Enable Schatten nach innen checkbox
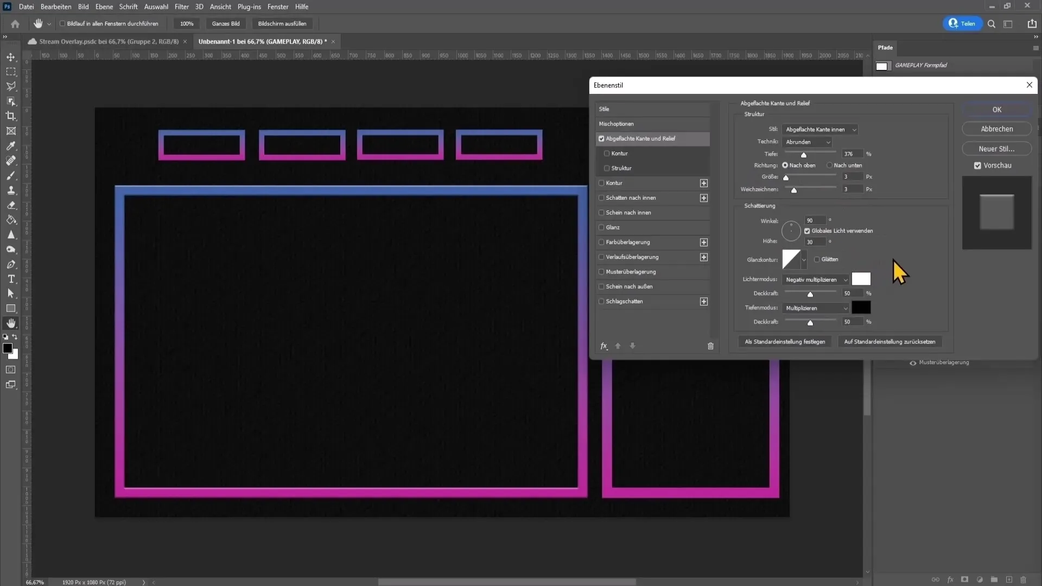The height and width of the screenshot is (586, 1042). (601, 198)
